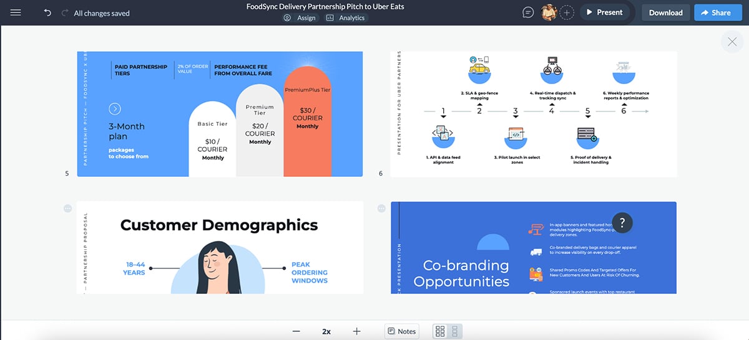Viewport: 749px width, 340px height.
Task: Click the promo codes icon on Co-branding slide
Action: 535,273
